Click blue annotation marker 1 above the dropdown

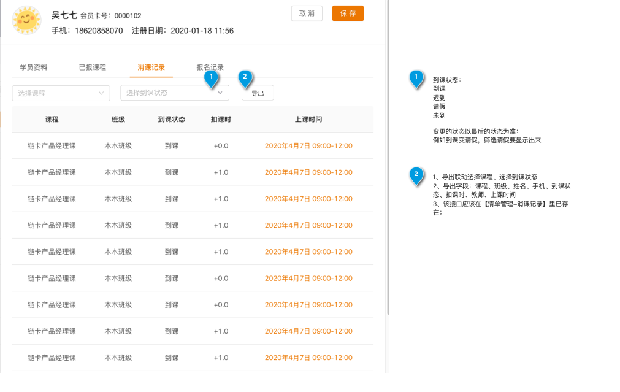pos(211,78)
